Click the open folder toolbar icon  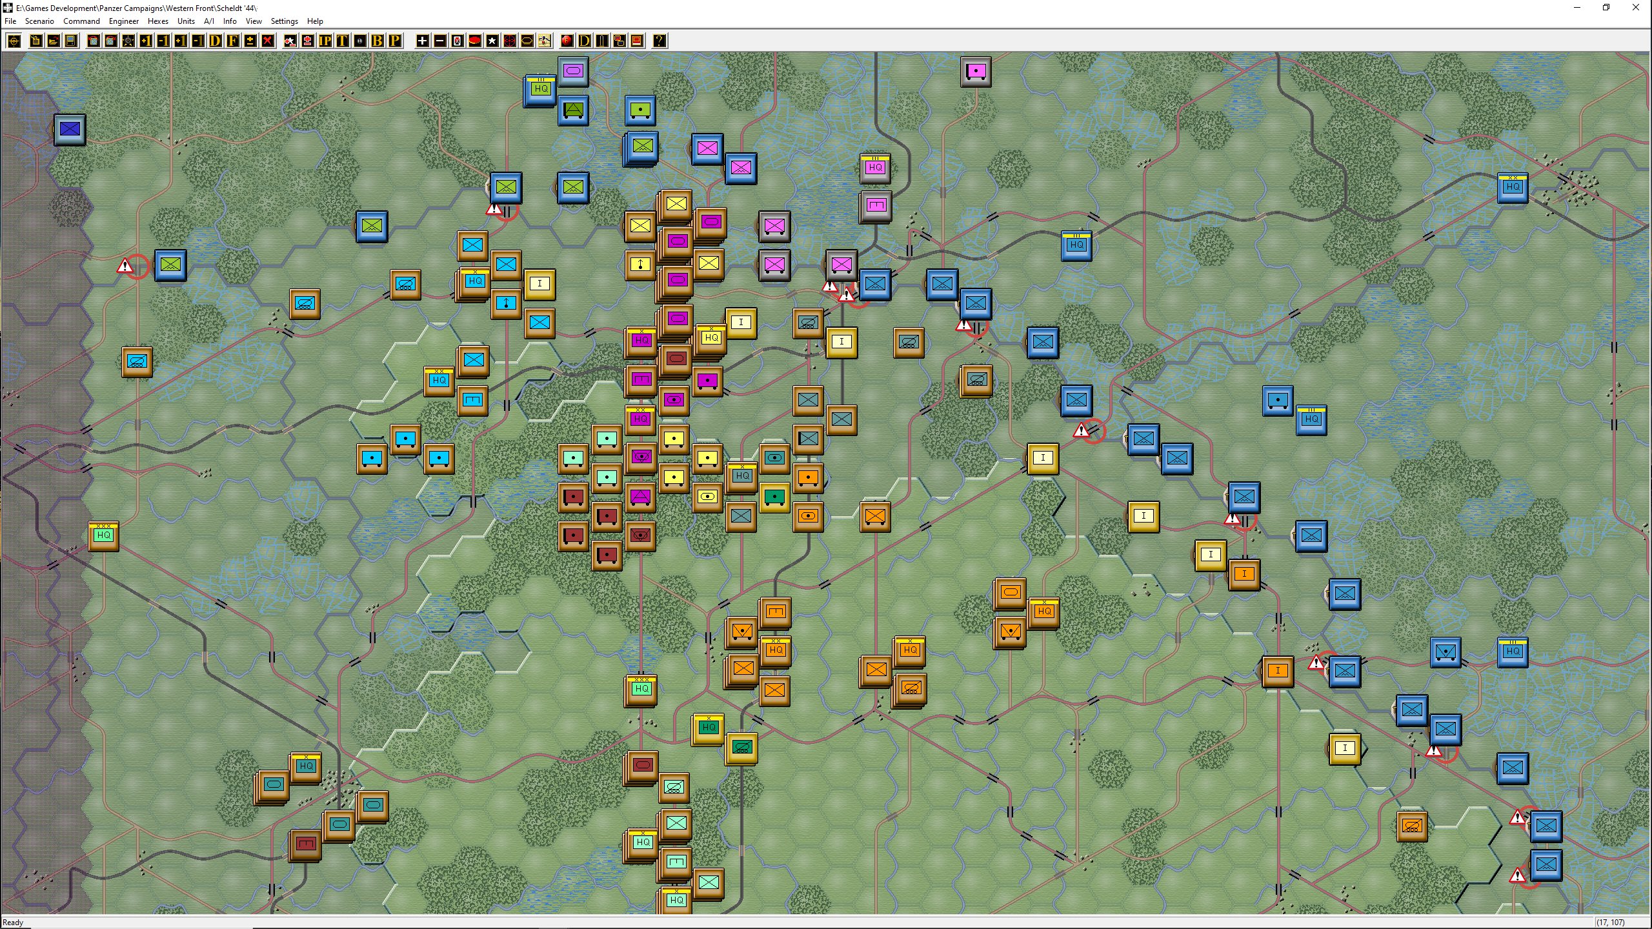(54, 41)
